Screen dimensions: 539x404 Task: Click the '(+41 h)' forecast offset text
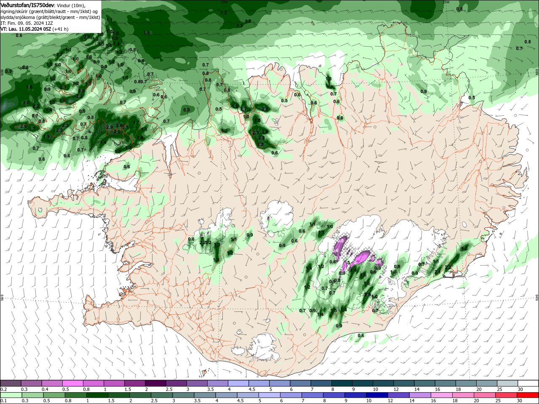tap(61, 29)
